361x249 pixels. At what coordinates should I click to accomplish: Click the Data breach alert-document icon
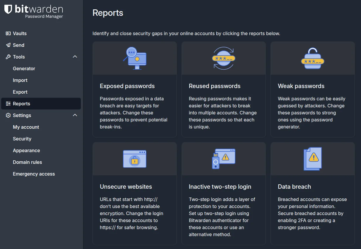312,158
